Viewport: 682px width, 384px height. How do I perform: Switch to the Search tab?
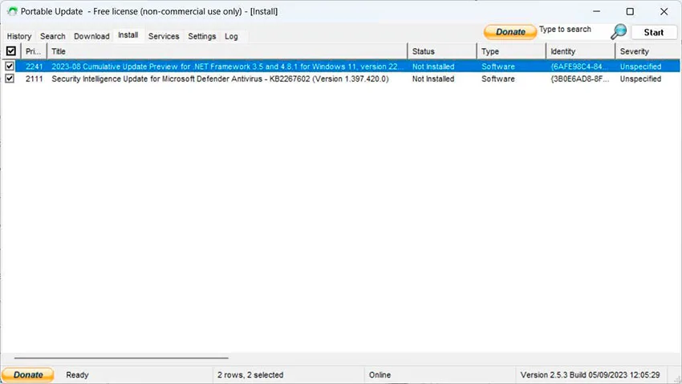click(x=53, y=37)
